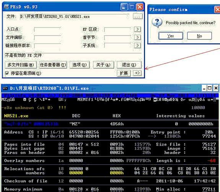This screenshot has width=220, height=192.
Task: Click the Pages into file label
Action: tap(24, 144)
